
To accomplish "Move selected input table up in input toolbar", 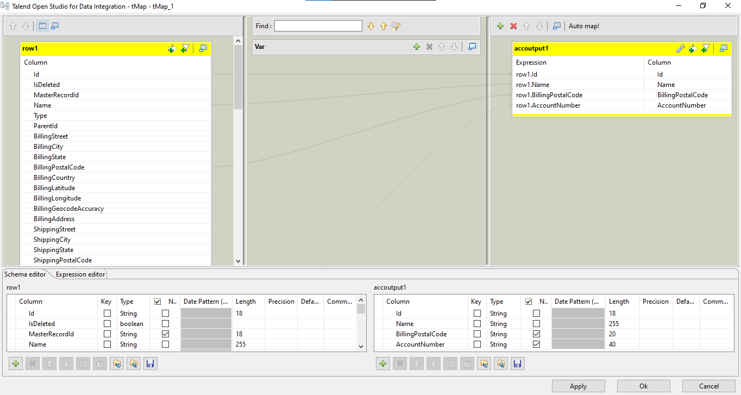I will tap(13, 26).
